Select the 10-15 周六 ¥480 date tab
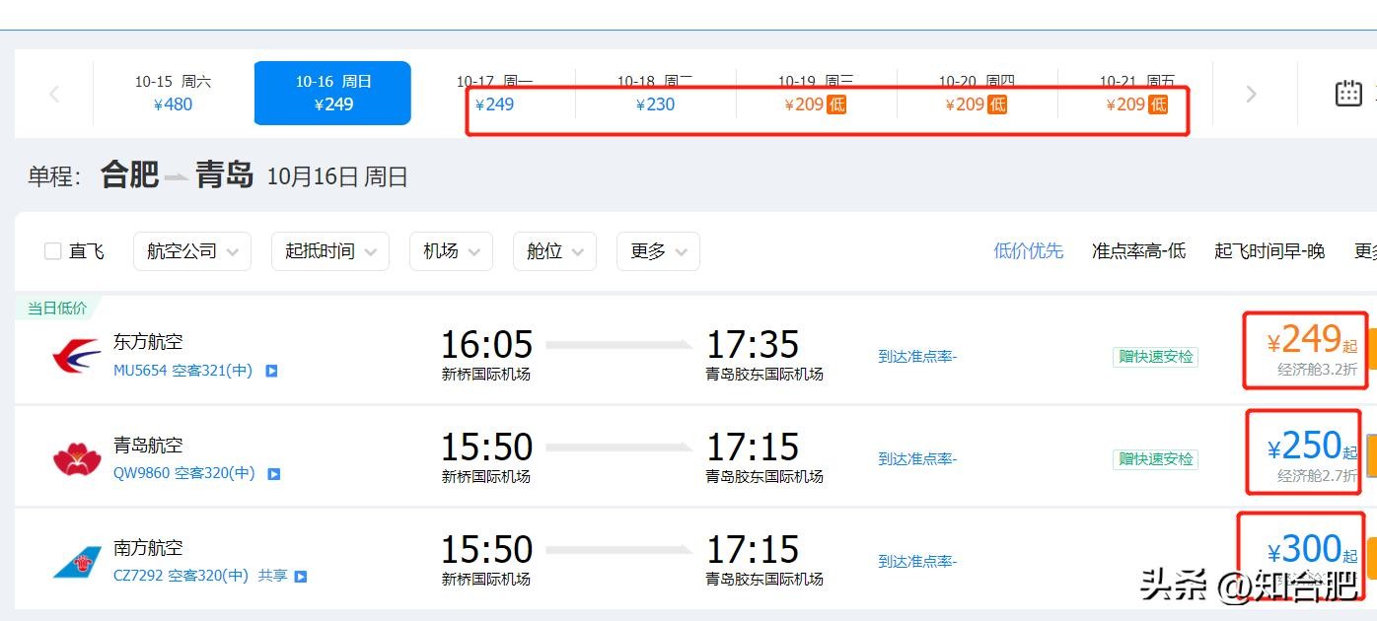Image resolution: width=1377 pixels, height=621 pixels. click(173, 94)
